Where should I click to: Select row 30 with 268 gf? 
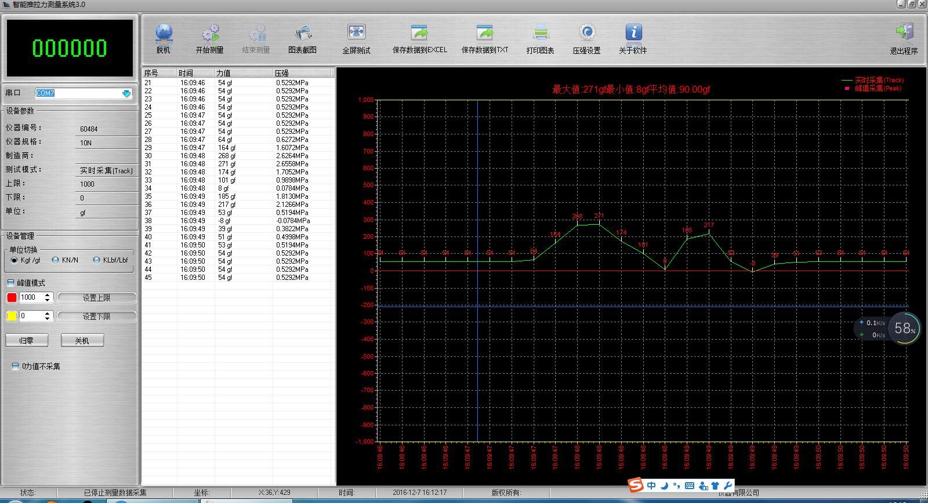[238, 156]
